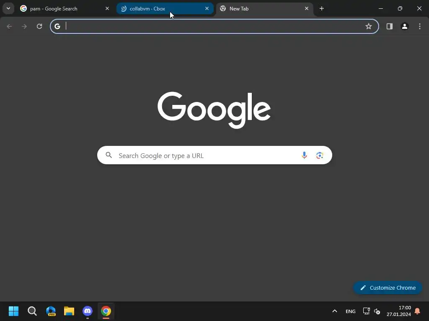Open the tab search dropdown arrow
Viewport: 429px width, 321px height.
(x=8, y=8)
